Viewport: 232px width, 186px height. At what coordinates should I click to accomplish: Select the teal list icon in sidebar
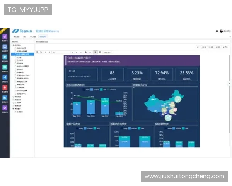pos(5,67)
